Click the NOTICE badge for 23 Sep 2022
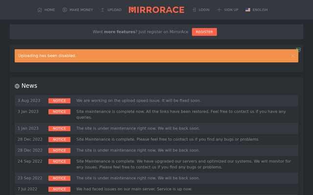313x195 pixels. 59,178
